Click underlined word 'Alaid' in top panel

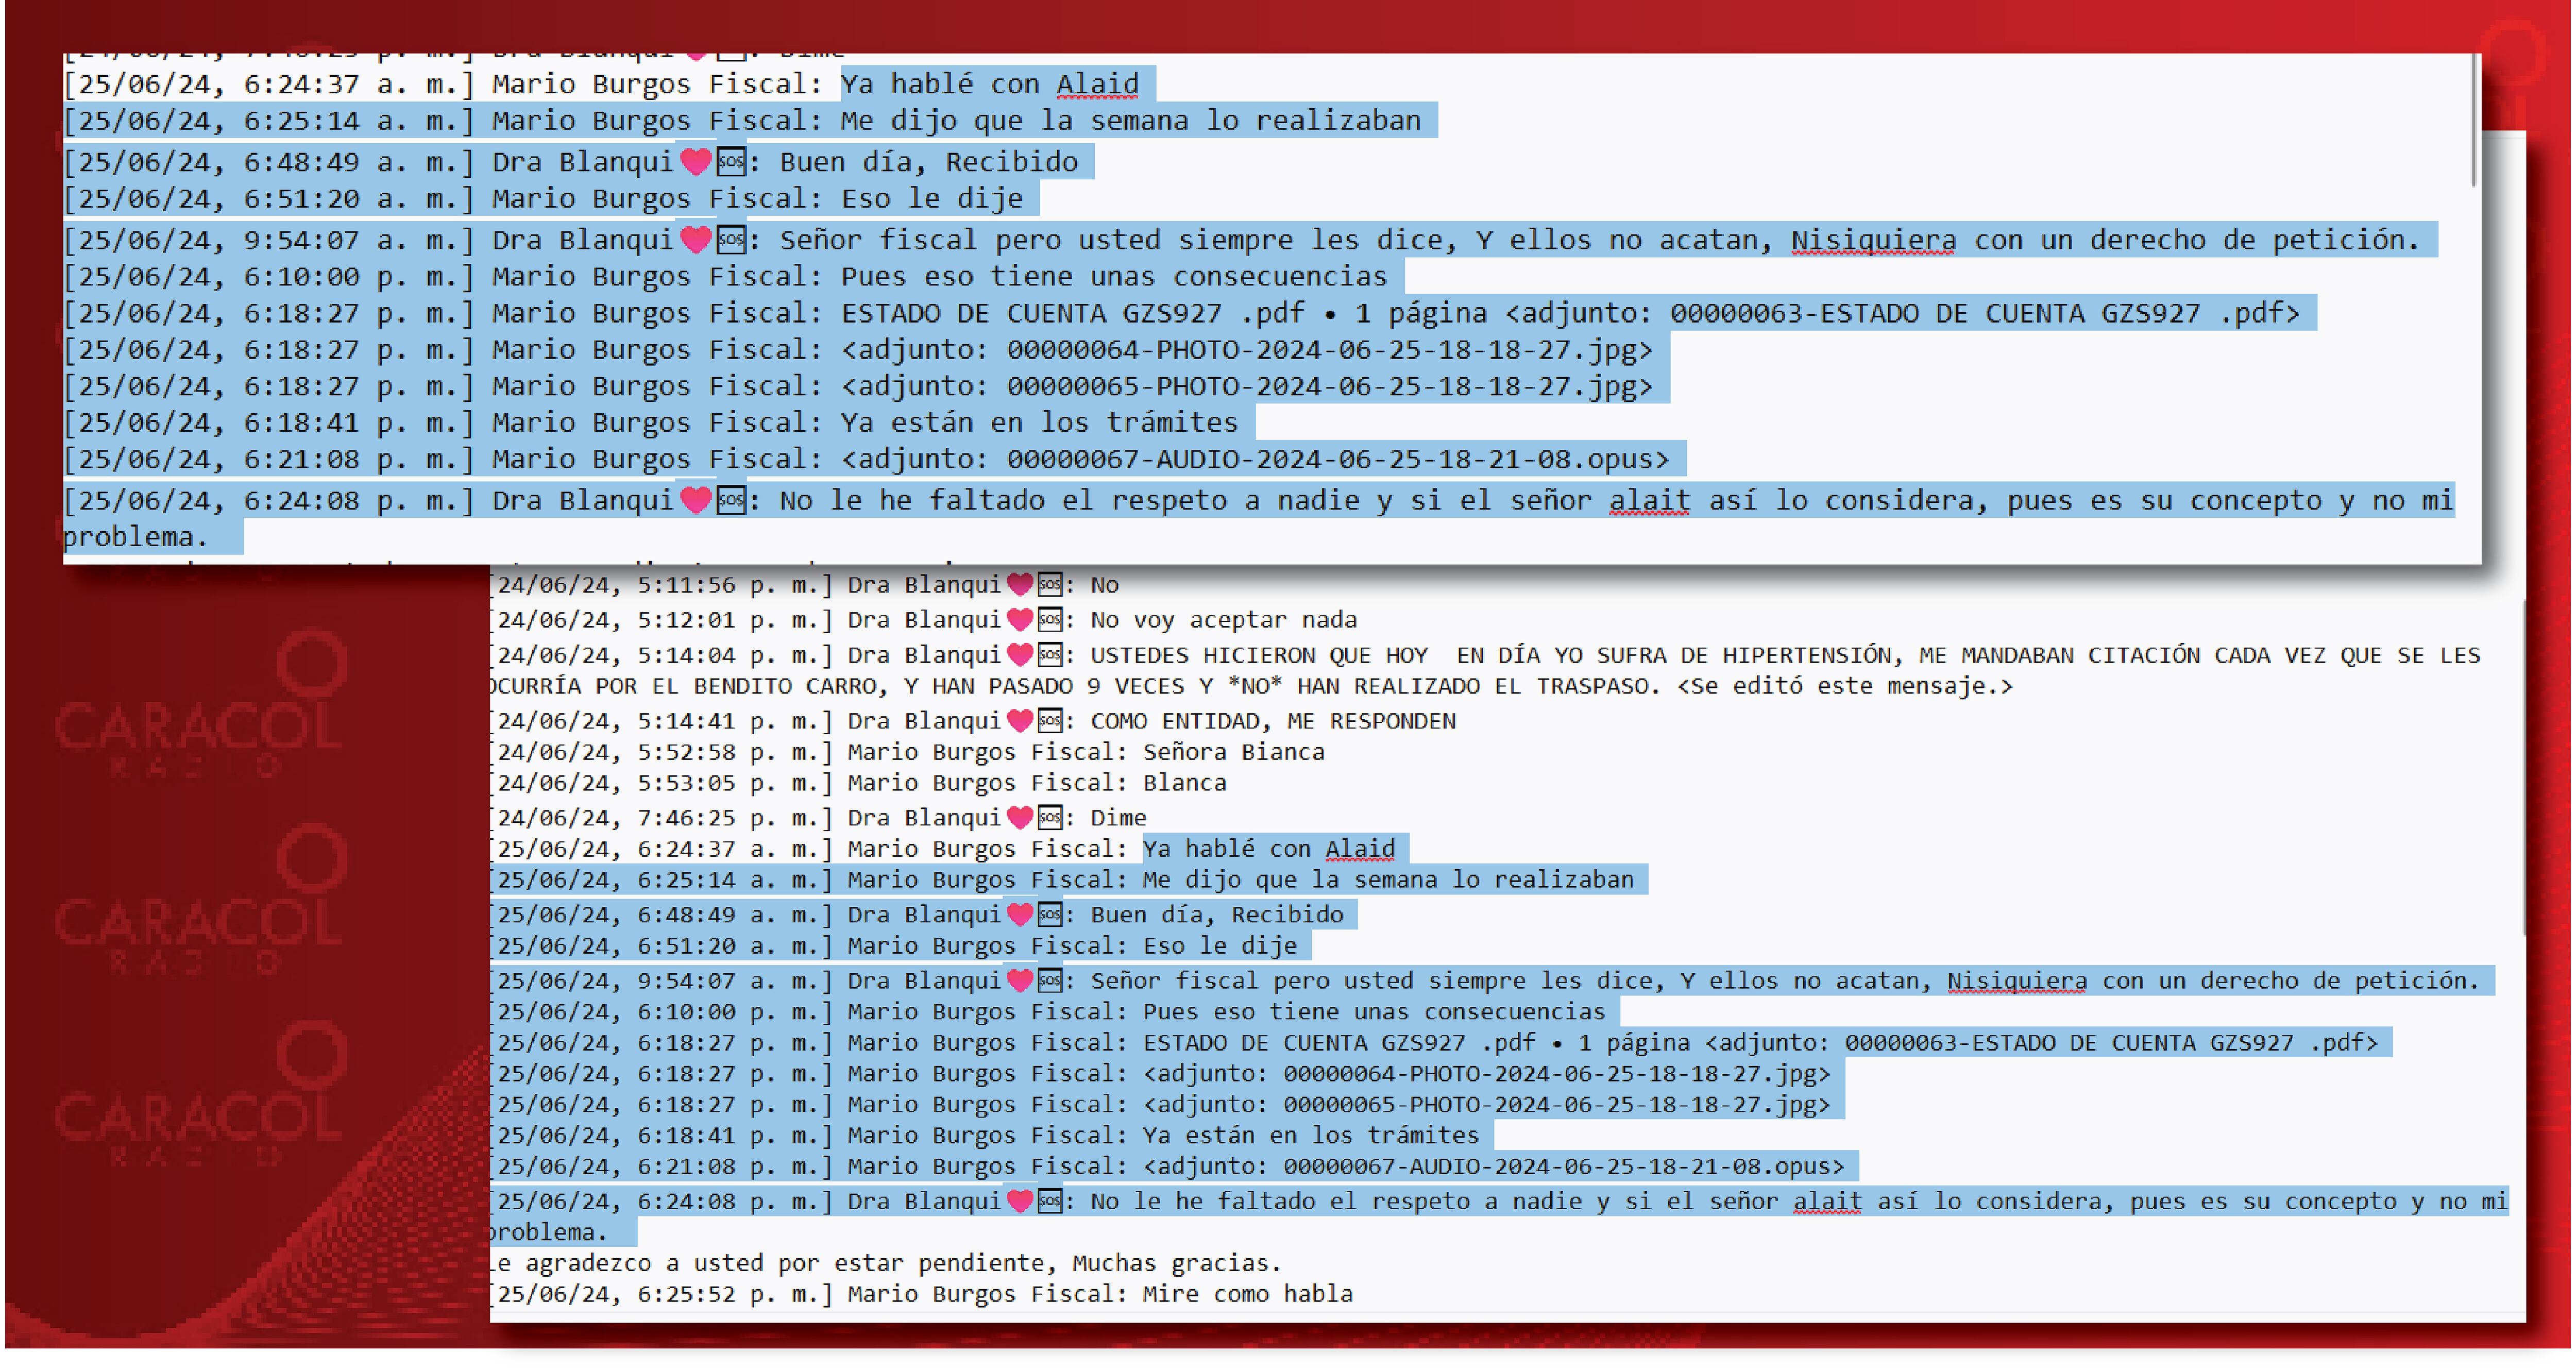click(1097, 84)
